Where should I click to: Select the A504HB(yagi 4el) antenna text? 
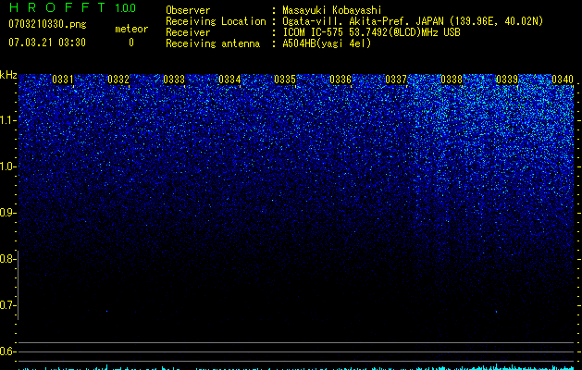327,43
